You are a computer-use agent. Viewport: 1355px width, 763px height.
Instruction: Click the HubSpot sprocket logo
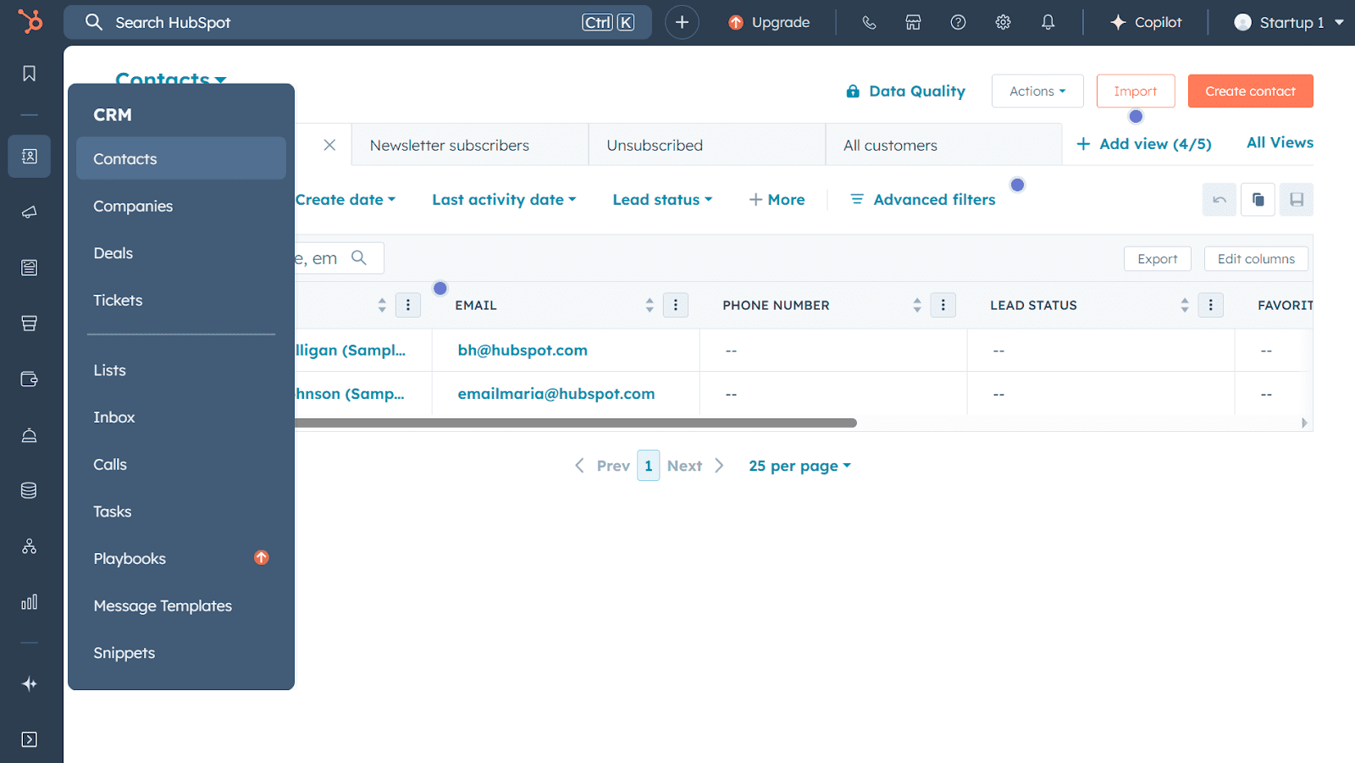click(x=30, y=22)
